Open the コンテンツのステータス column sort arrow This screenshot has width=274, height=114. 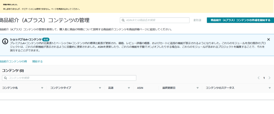pos(270,88)
